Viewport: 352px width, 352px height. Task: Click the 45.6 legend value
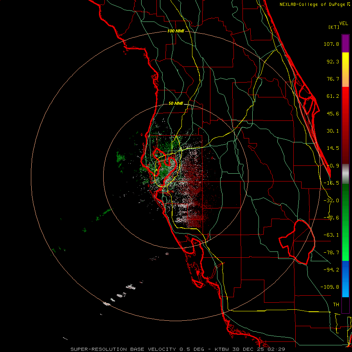tap(333, 113)
